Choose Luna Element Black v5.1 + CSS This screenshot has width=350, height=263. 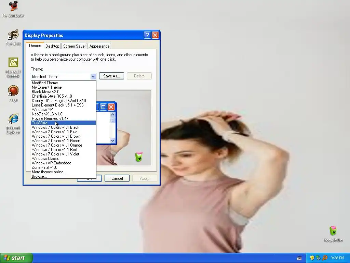(63, 105)
